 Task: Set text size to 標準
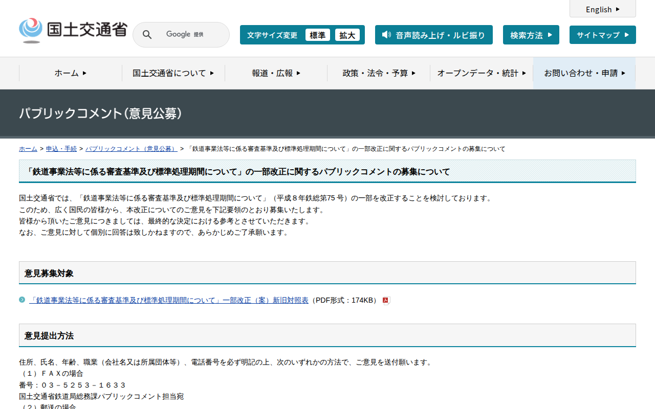click(317, 35)
